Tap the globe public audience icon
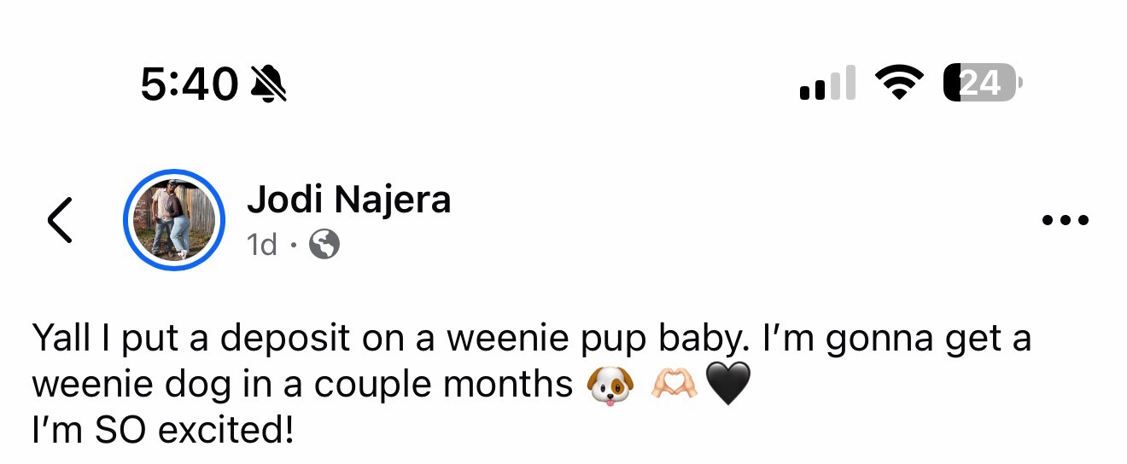 [324, 246]
